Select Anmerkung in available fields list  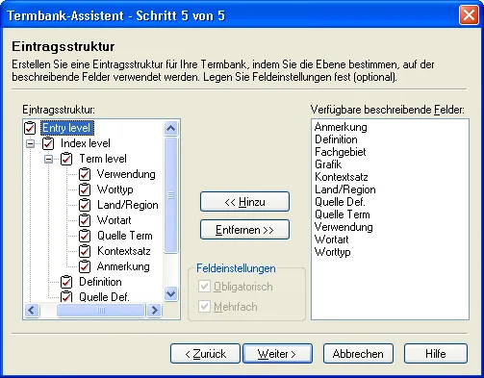point(341,127)
